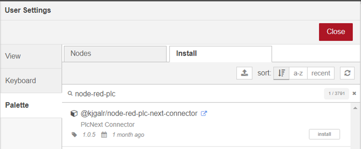Click the calendar date icon
The height and width of the screenshot is (149, 361).
coord(104,135)
